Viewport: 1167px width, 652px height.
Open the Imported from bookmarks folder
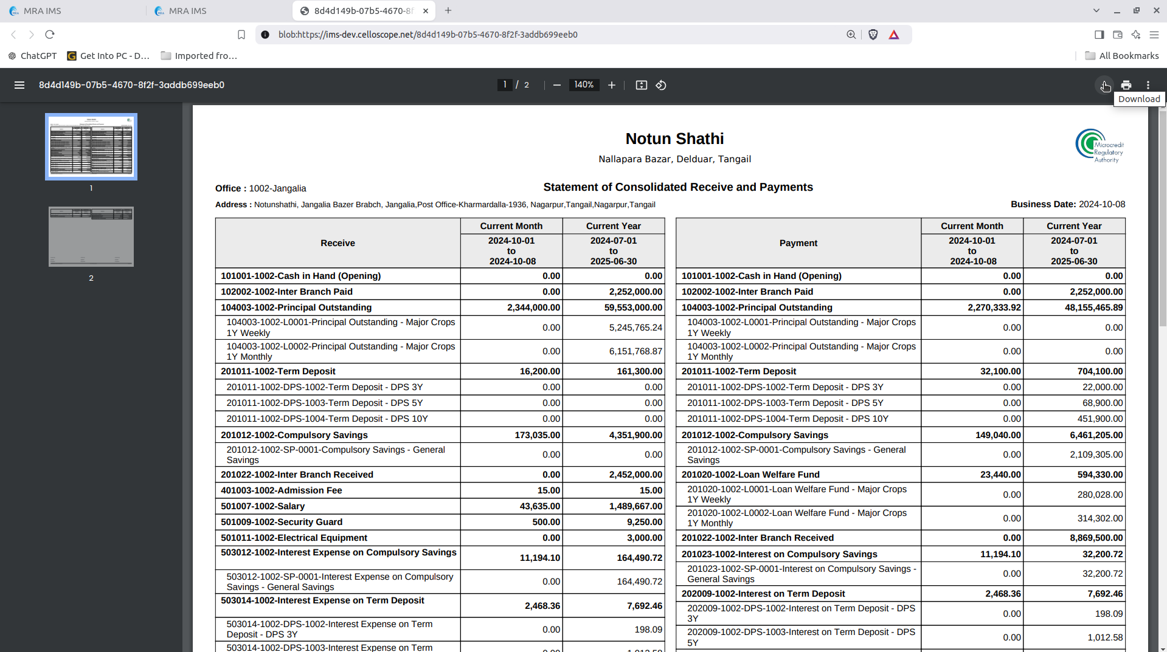point(199,56)
